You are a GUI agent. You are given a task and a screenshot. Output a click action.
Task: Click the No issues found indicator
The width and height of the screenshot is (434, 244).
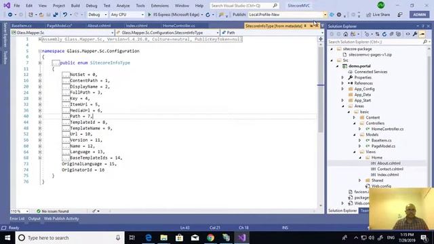coord(52,211)
